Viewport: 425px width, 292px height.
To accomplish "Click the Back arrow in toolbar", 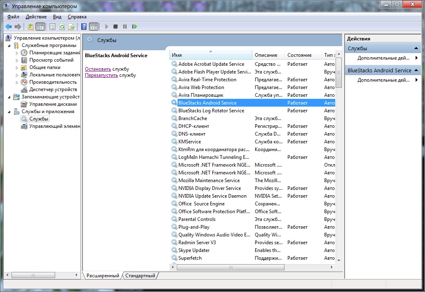I will (x=8, y=27).
